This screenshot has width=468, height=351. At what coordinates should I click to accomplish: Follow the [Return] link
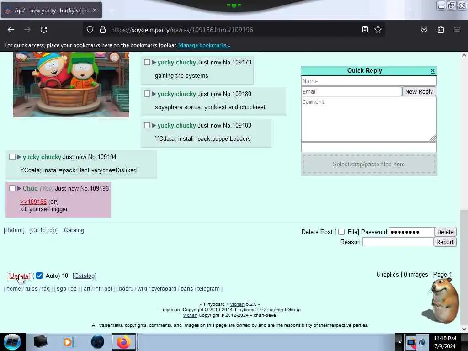[x=14, y=230]
